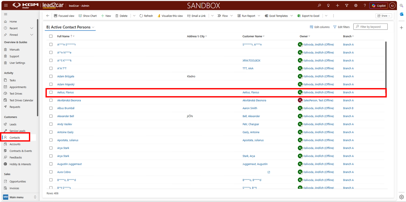
Task: Click the XRM.TOOLBOX customer link
Action: coord(251,60)
